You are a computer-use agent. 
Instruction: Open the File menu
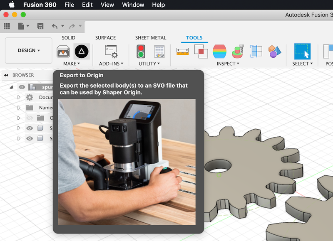coord(69,5)
